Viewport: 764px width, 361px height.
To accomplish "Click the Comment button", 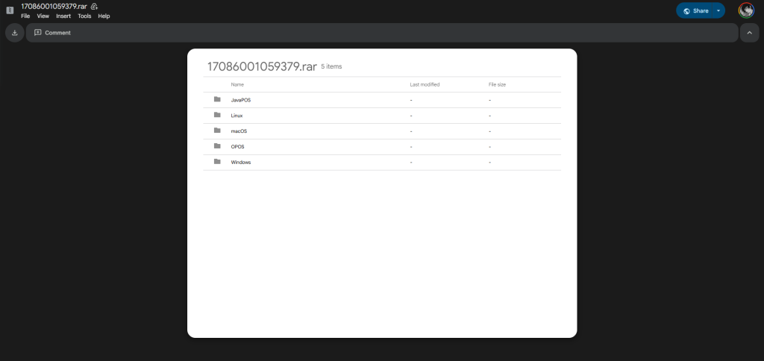I will pos(52,33).
